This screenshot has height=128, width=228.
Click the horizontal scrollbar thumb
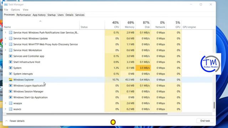click(87, 114)
